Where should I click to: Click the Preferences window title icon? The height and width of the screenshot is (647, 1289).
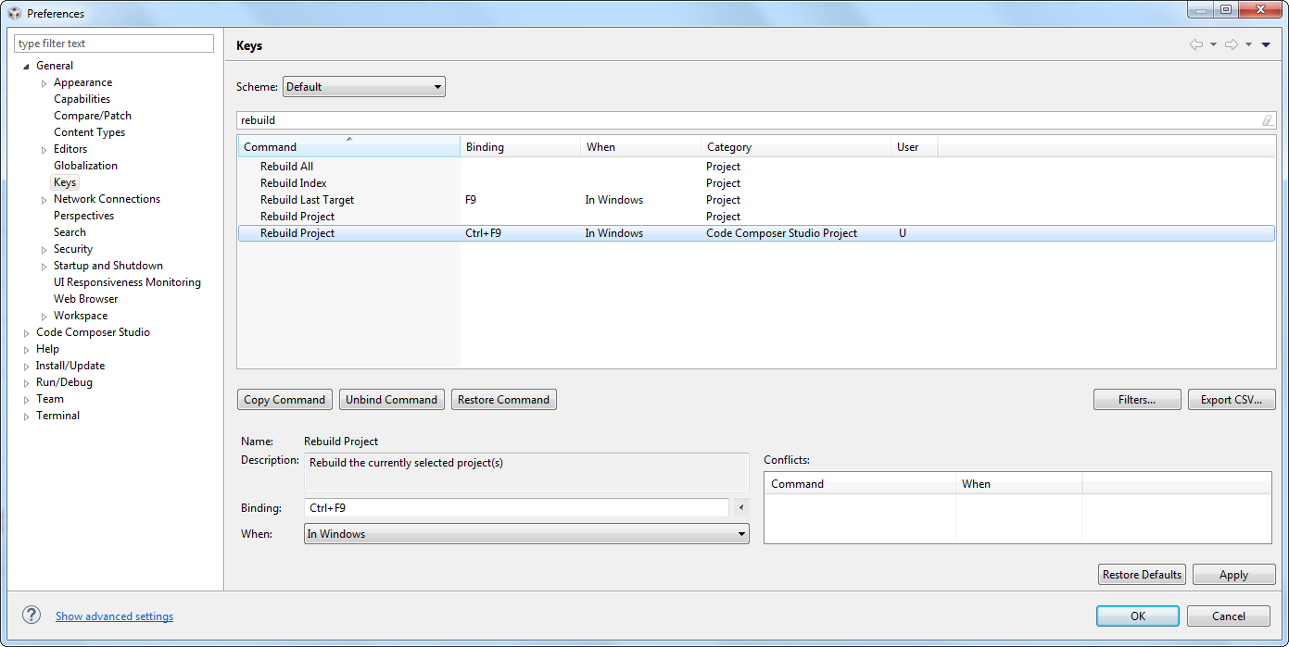click(x=15, y=13)
